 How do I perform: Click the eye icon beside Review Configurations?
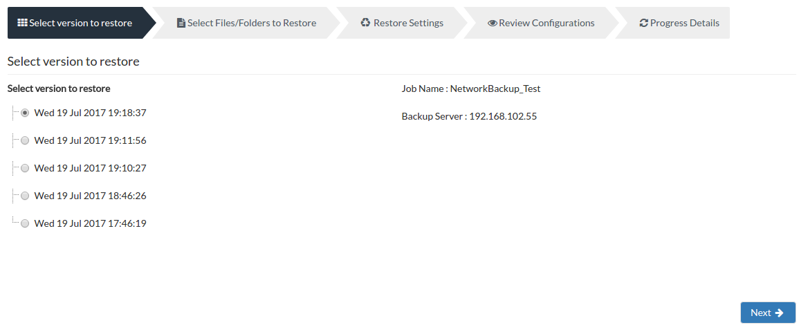coord(492,24)
